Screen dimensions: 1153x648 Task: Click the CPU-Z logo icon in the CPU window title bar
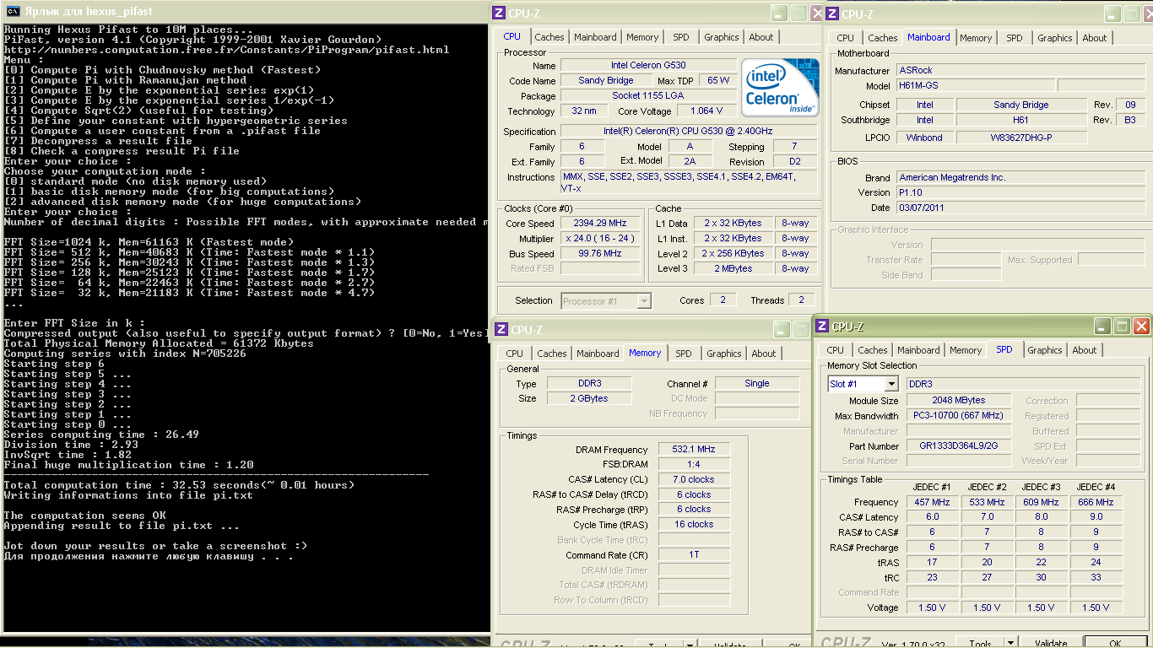coord(500,13)
